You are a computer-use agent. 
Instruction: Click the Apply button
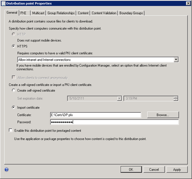tap(177, 169)
